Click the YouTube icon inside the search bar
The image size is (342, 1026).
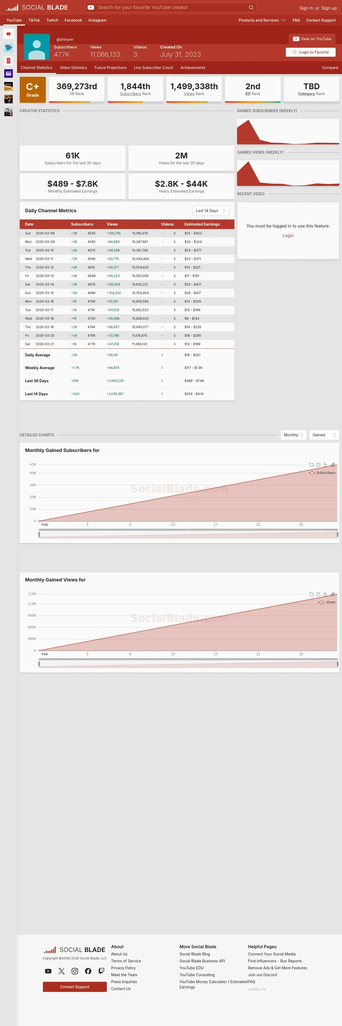[91, 7]
